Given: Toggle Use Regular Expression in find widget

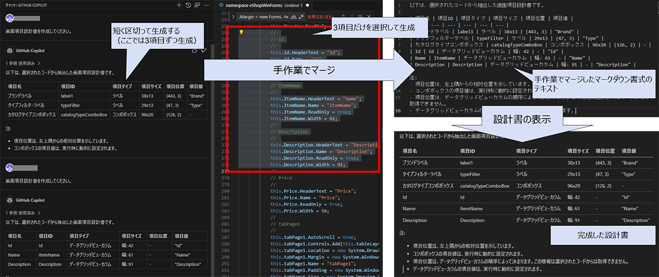Looking at the screenshot, I should (302, 17).
